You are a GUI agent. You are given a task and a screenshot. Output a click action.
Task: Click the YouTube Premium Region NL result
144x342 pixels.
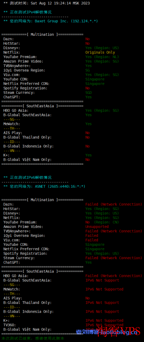[102, 57]
